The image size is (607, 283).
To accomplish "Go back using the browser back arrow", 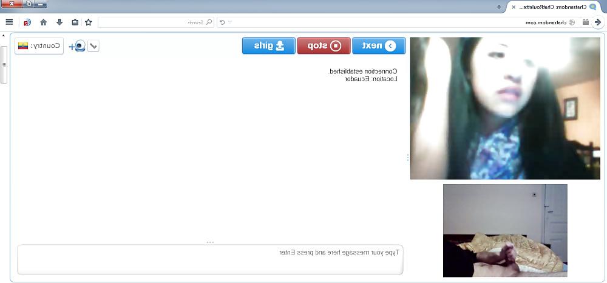I will pos(598,22).
